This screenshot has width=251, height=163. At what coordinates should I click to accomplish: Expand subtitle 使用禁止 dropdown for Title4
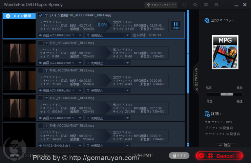(x=127, y=118)
